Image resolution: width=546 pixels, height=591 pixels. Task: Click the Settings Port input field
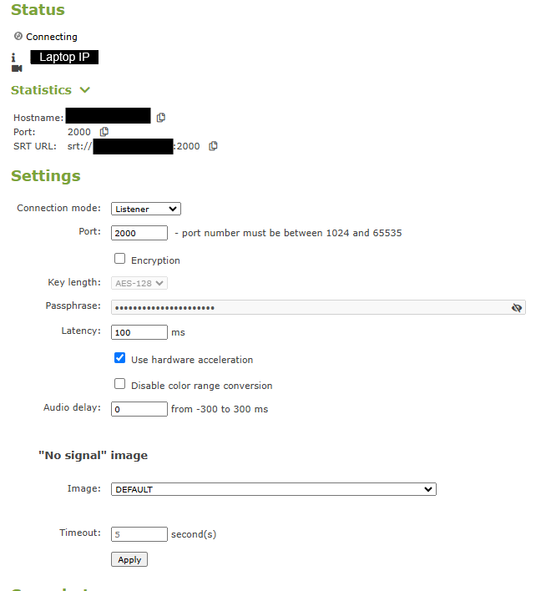pos(139,233)
